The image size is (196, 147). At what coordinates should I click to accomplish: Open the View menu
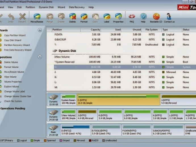point(11,7)
